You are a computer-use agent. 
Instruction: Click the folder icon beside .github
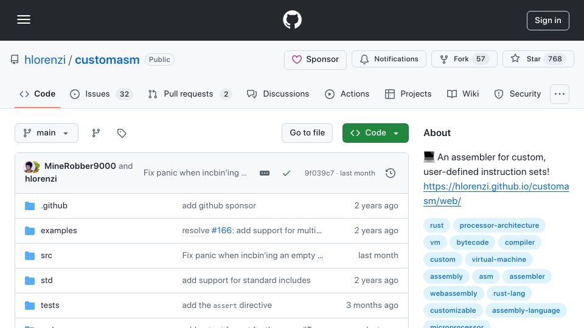30,206
